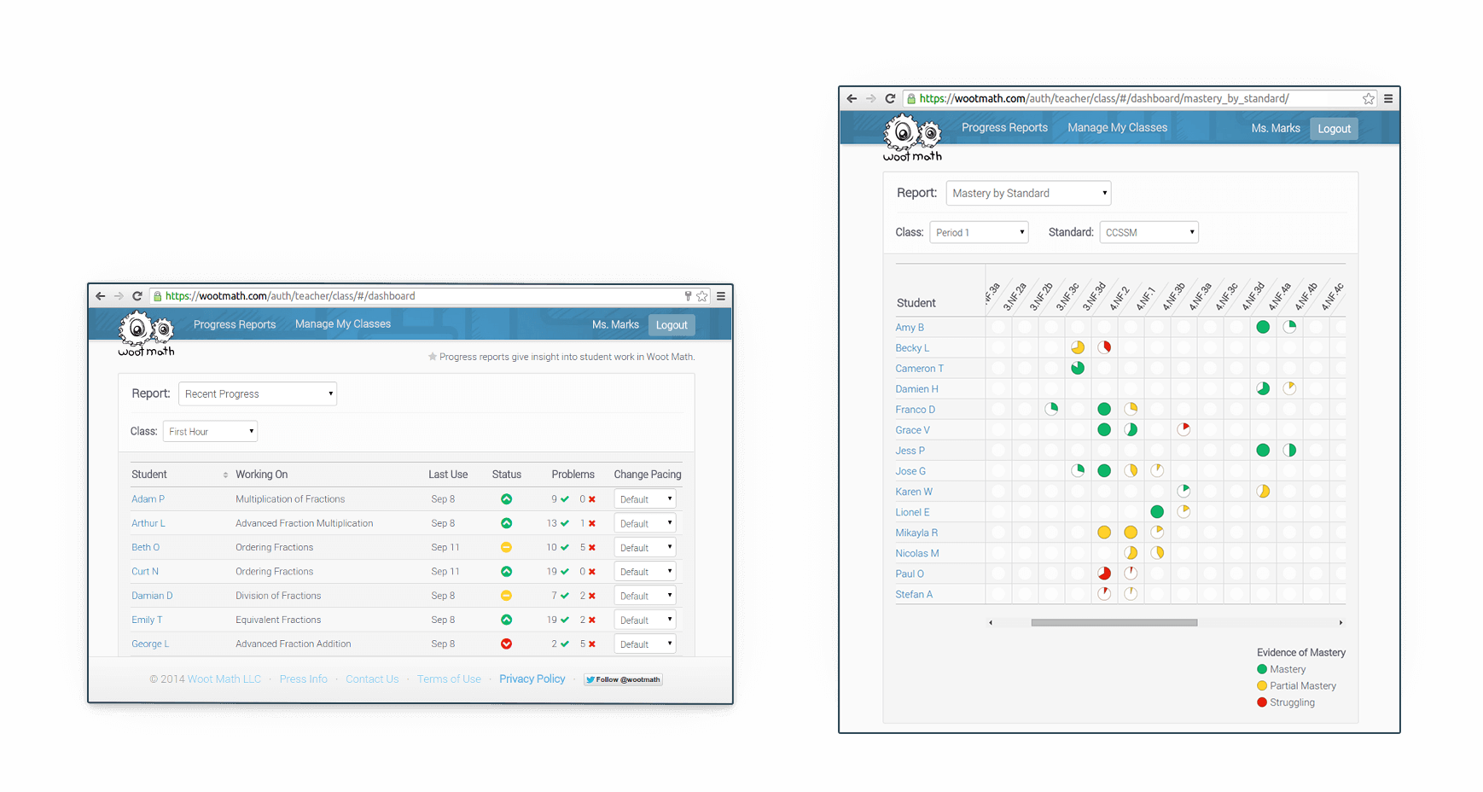Select Manage My Classes in the navigation bar
Image resolution: width=1483 pixels, height=792 pixels.
click(x=1117, y=127)
